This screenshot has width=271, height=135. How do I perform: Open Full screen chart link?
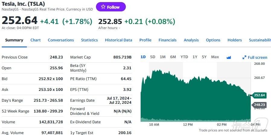pos(257,57)
